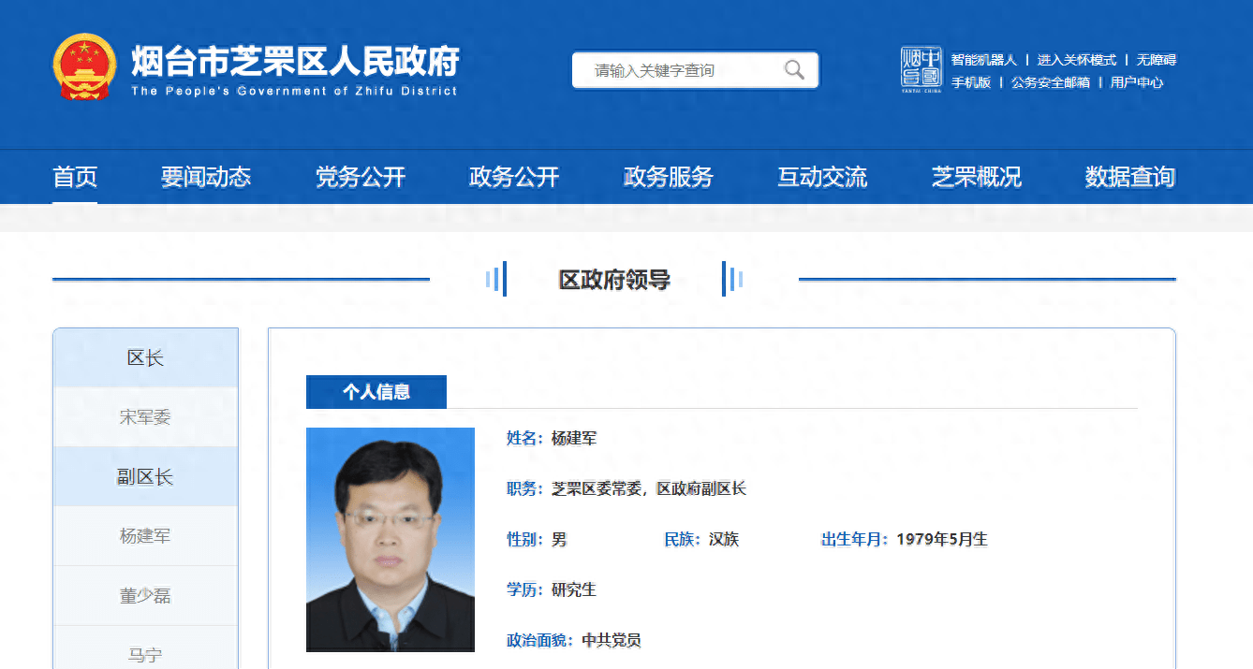Open the 无障碍 accessibility link
Screen dimensions: 1253x669
[x=1157, y=60]
